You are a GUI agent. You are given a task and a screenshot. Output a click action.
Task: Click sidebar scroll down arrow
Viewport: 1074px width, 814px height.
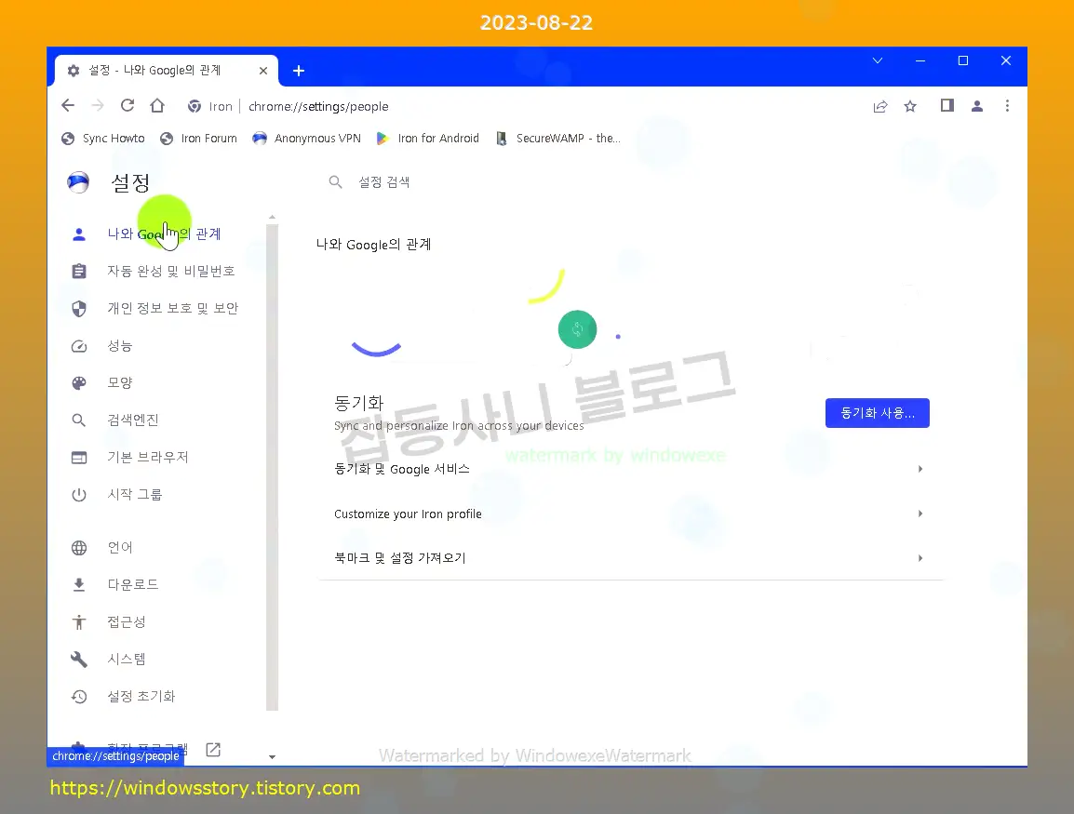point(272,756)
